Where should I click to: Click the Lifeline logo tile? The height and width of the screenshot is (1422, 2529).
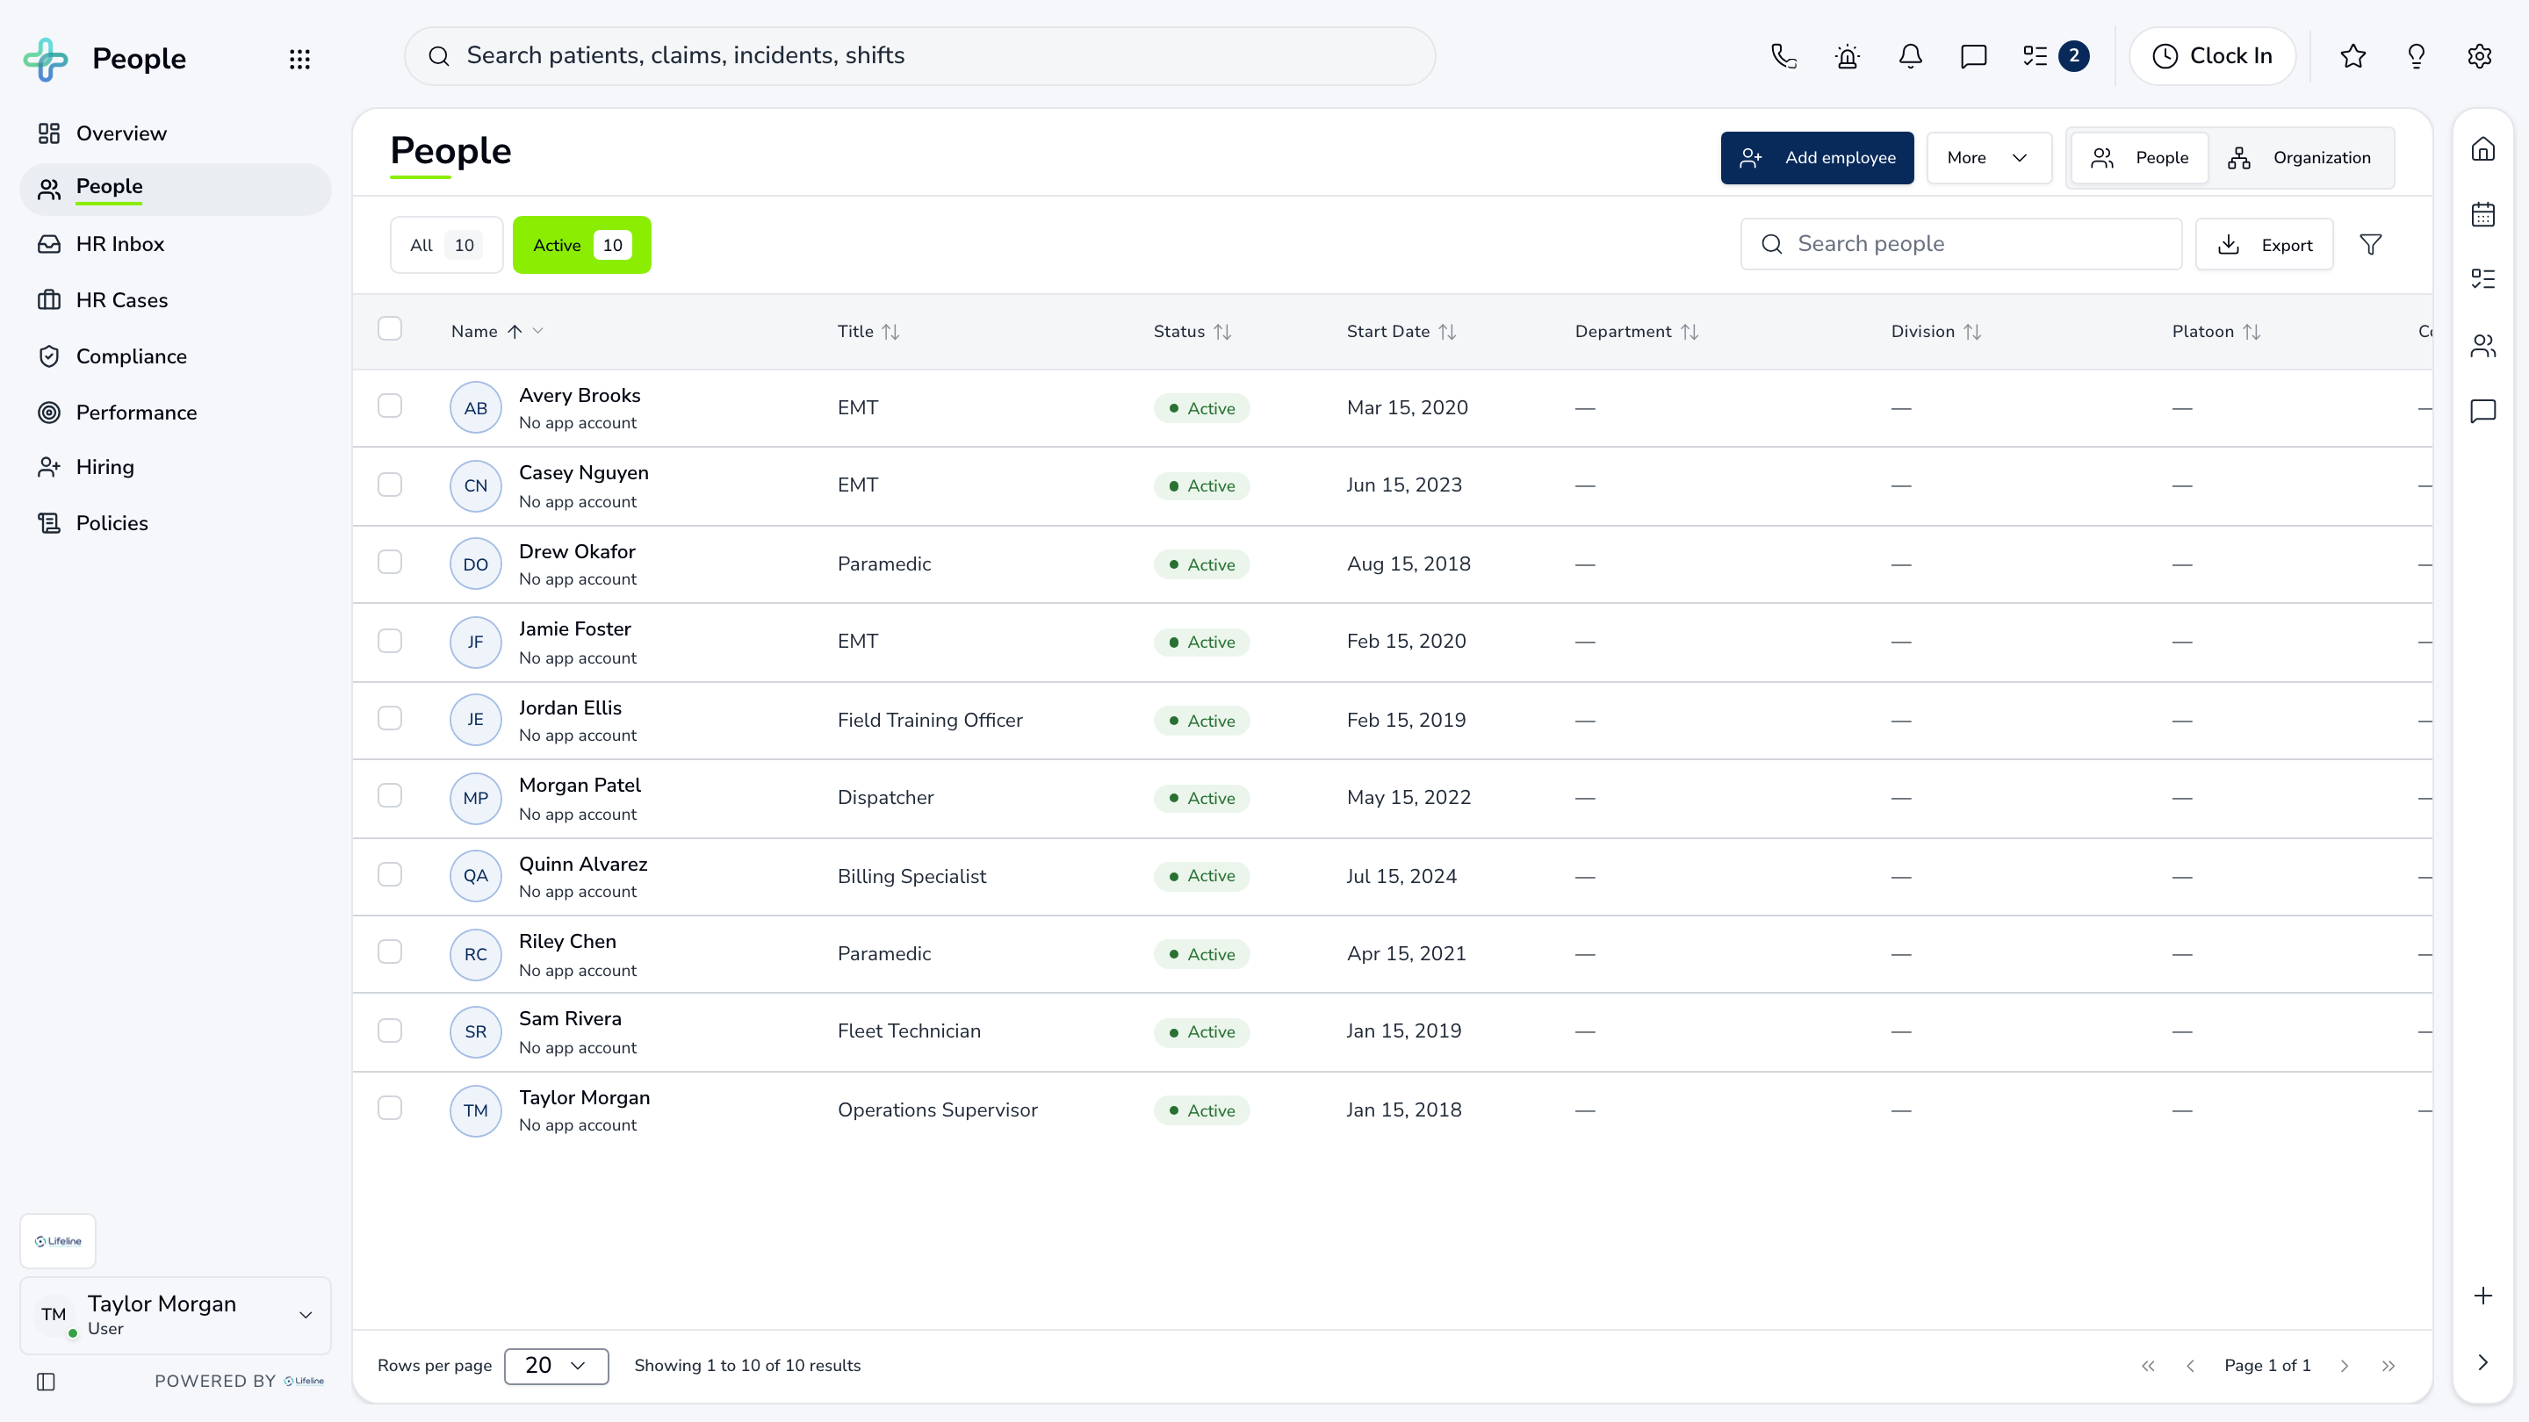58,1241
